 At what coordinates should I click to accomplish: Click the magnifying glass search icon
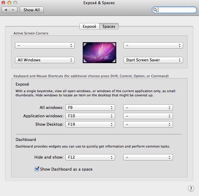155,10
